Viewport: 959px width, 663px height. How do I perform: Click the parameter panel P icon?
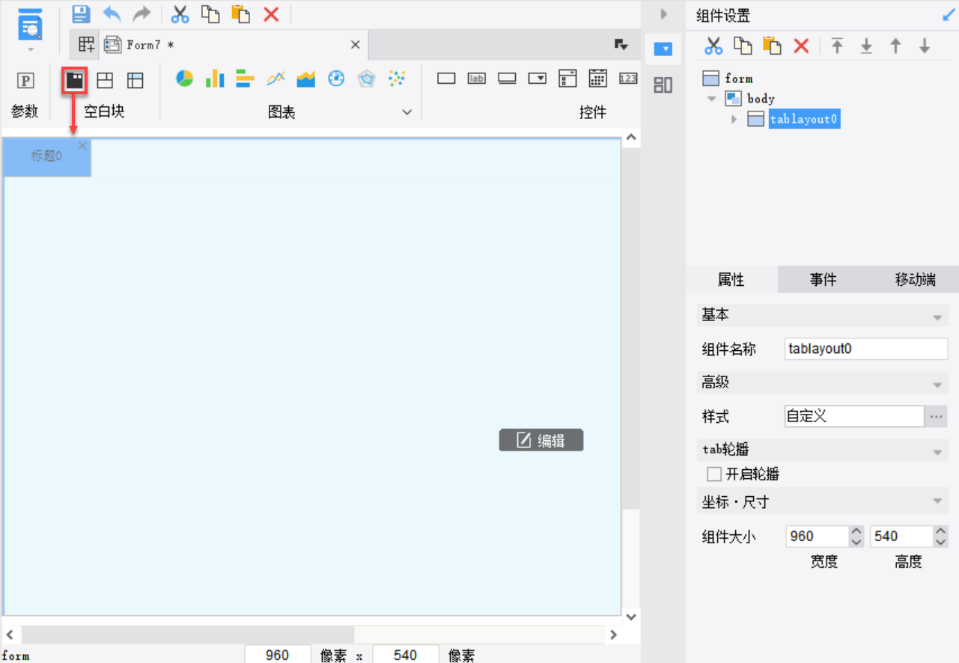tap(25, 81)
